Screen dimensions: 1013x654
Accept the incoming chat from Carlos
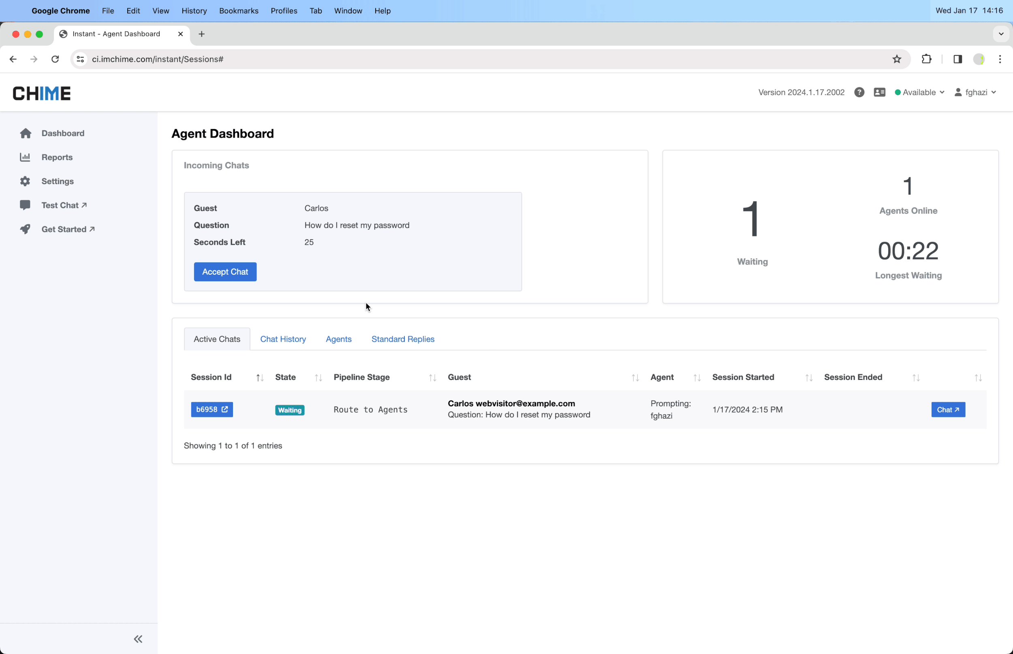pos(225,272)
